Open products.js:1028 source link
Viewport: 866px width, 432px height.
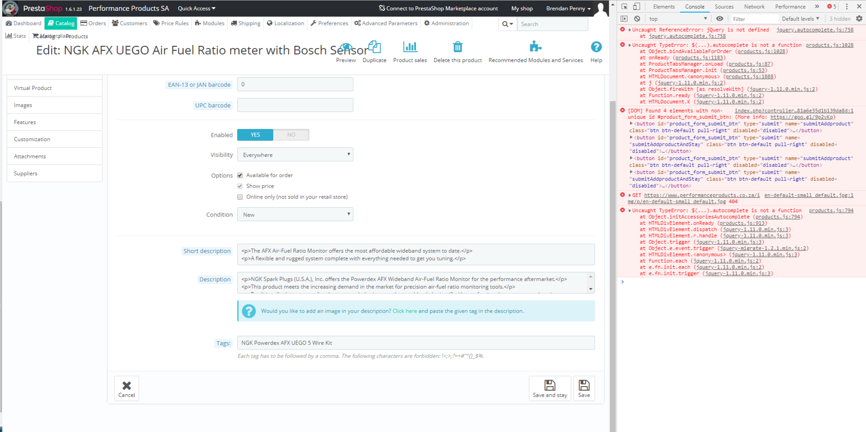tap(829, 45)
